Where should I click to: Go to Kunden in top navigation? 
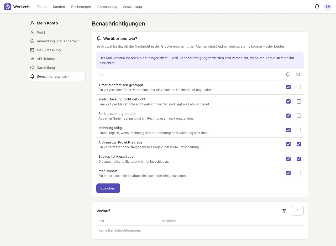point(59,7)
